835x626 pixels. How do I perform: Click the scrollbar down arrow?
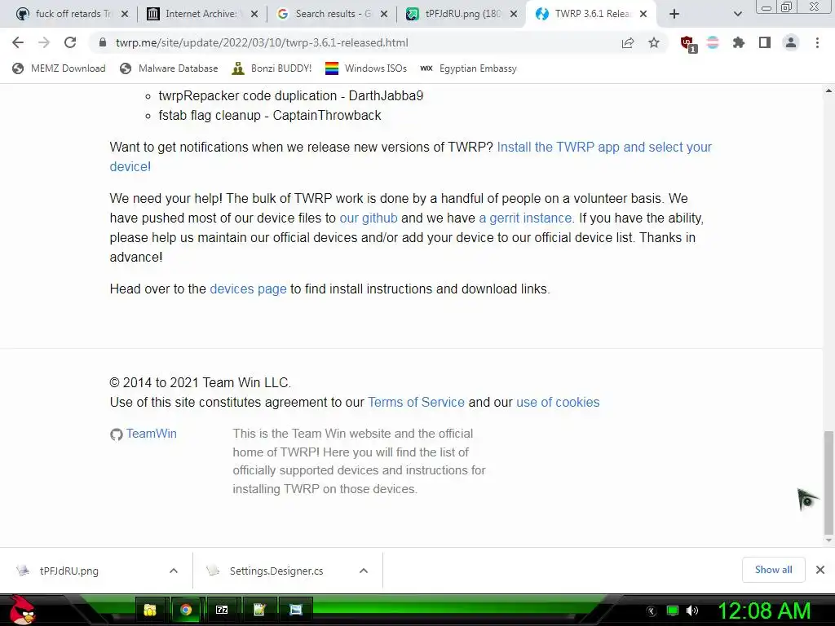click(x=828, y=540)
